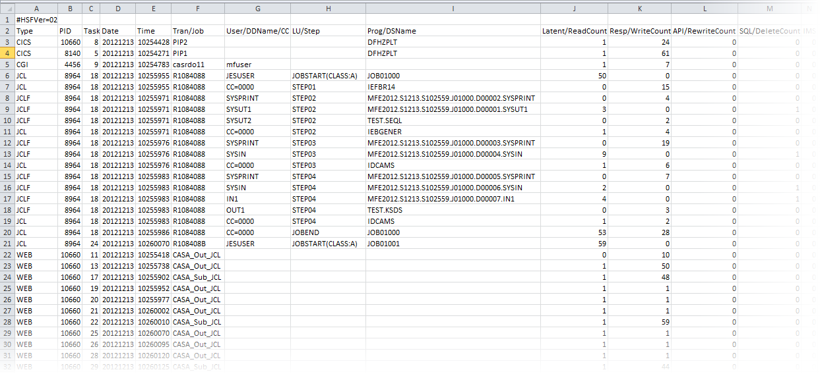Select the 'JOBEND' step cell
820x374 pixels.
pos(304,232)
